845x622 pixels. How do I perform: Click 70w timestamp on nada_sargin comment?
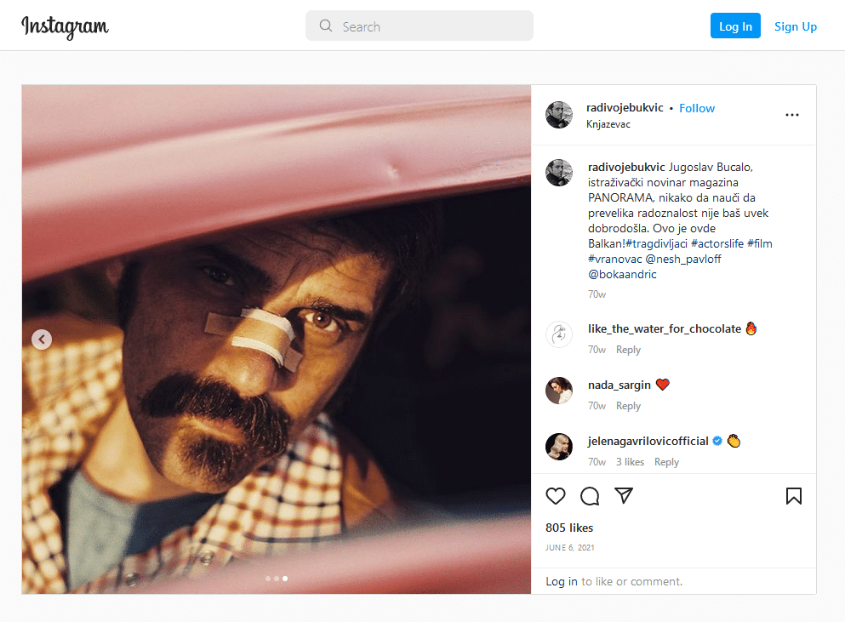(x=597, y=406)
